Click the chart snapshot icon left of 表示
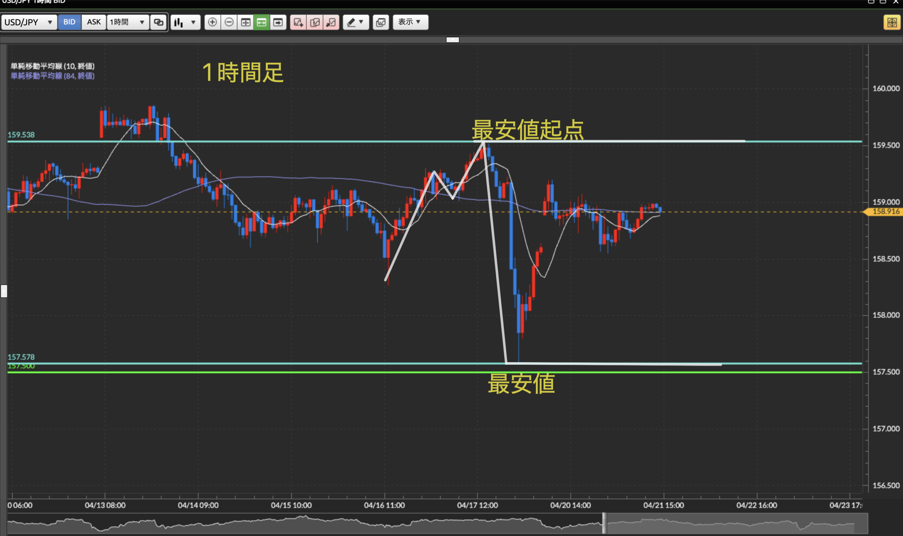This screenshot has width=903, height=536. click(381, 23)
